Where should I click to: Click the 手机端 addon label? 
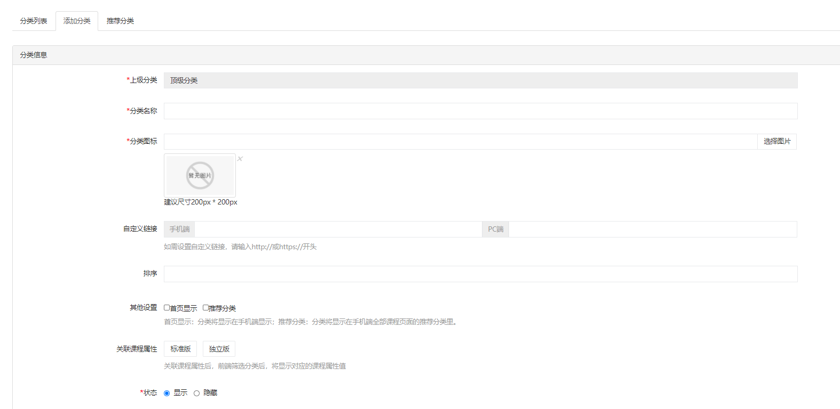(179, 229)
